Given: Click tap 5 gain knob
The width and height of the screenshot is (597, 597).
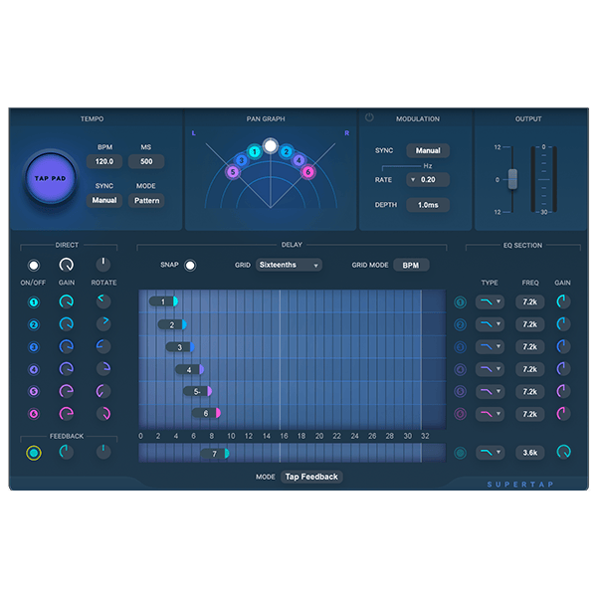Looking at the screenshot, I should coord(67,391).
